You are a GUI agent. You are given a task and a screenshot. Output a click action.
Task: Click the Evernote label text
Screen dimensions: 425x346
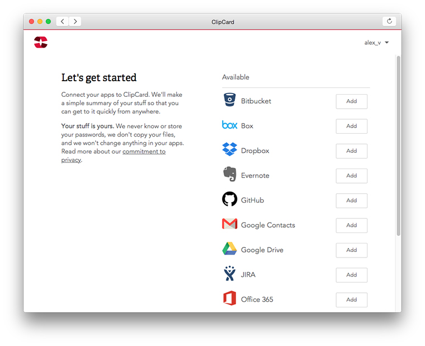point(255,176)
